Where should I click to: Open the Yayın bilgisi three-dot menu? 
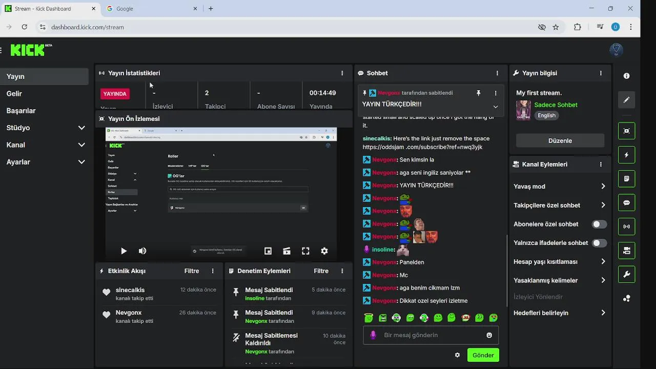[x=601, y=73]
